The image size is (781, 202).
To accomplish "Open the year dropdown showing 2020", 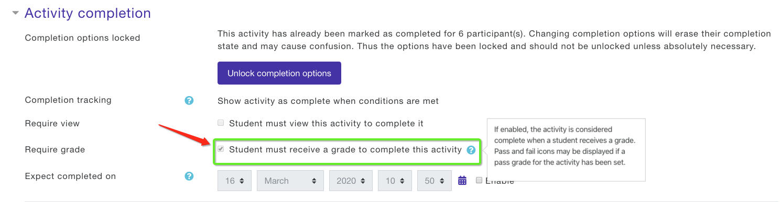I will tap(351, 181).
